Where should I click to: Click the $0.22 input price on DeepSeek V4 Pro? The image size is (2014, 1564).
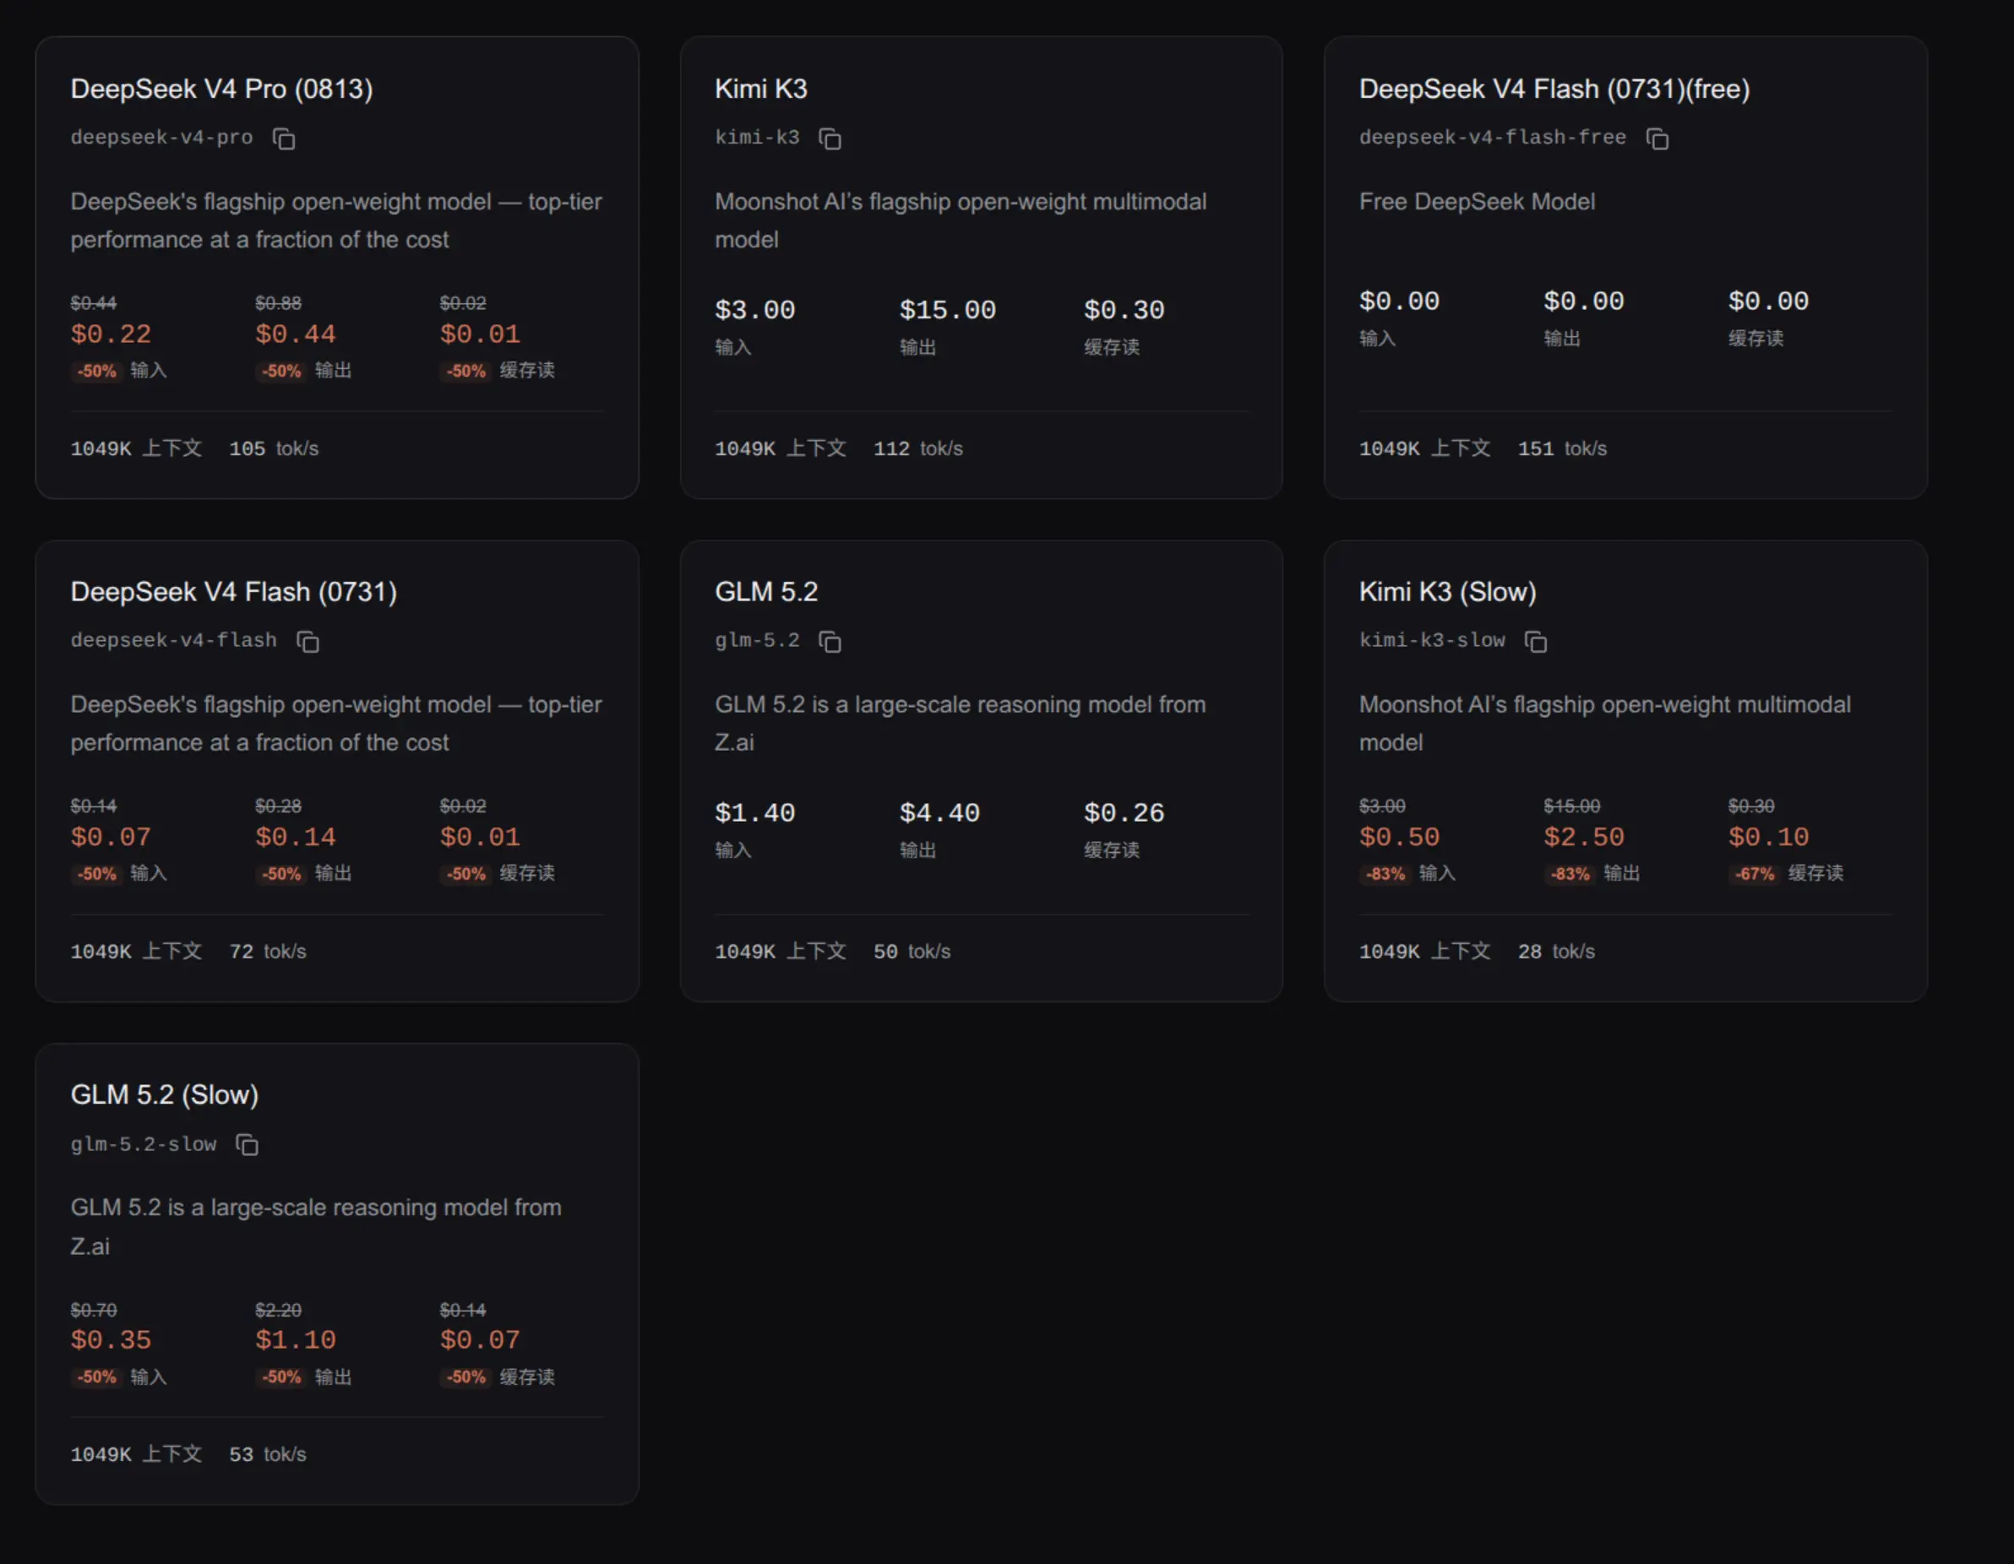coord(111,334)
